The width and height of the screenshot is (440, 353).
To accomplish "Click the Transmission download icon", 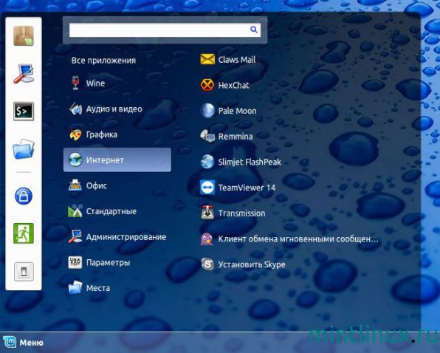I will 207,213.
